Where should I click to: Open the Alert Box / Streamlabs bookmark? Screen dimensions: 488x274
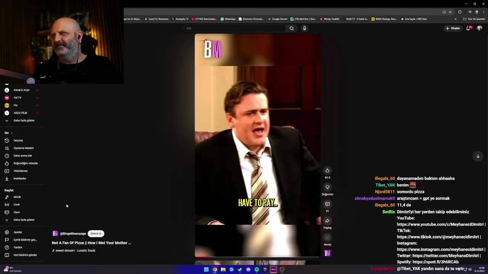[x=303, y=19]
